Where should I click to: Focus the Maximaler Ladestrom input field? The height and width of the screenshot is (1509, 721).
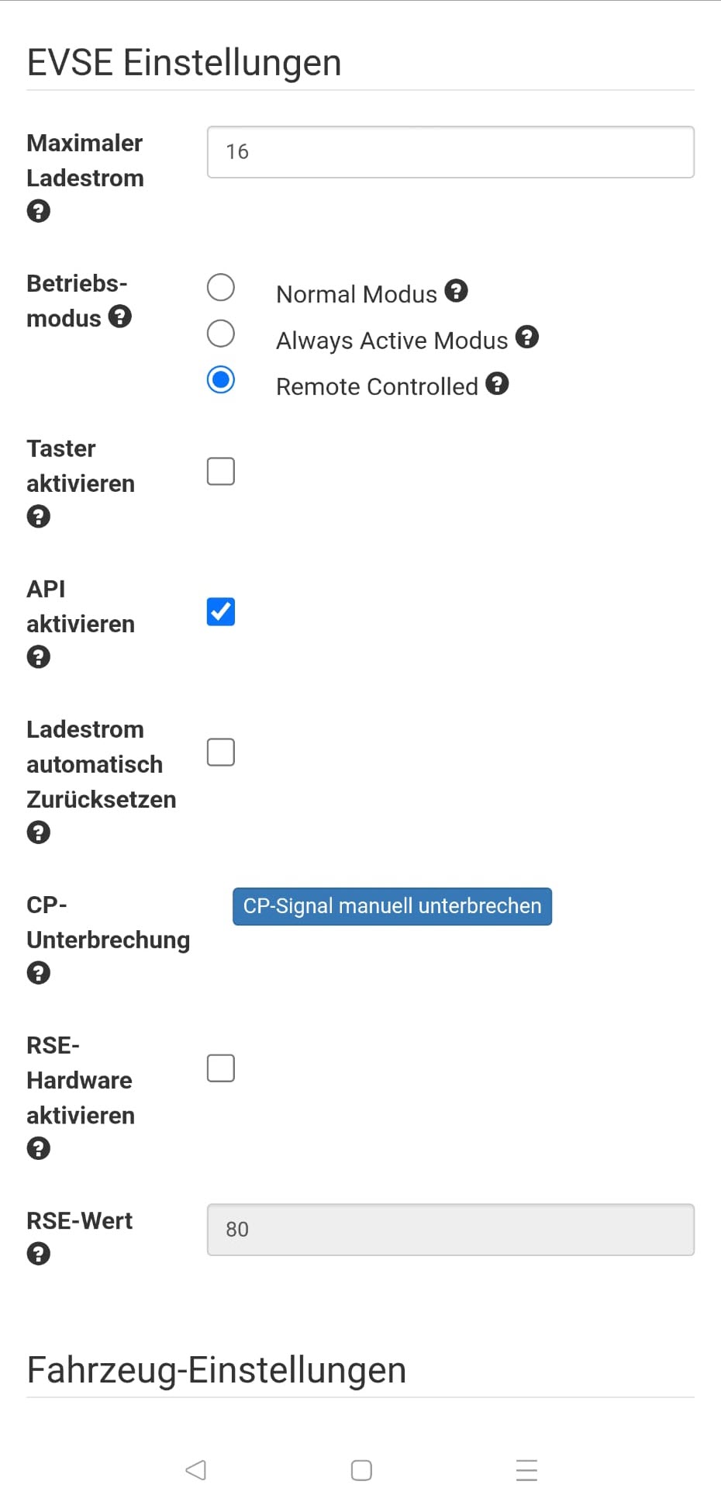click(450, 152)
